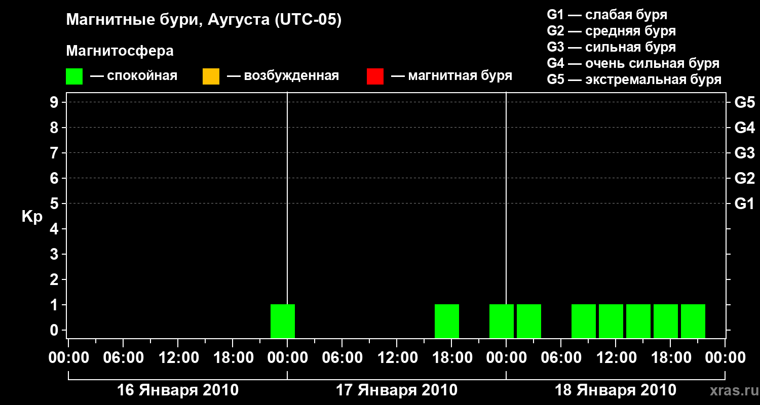
Task: Click the G1 label on right axis
Action: (745, 204)
